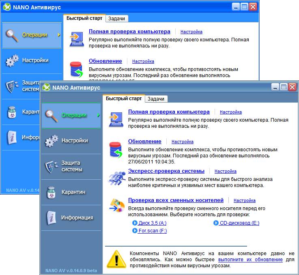Start Экспресс-проверка системы link
The image size is (299, 275).
[166, 171]
